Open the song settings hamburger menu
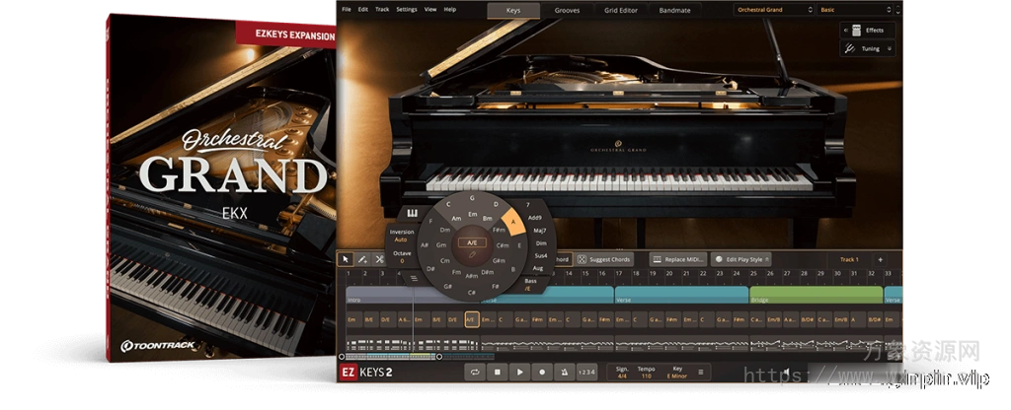The width and height of the screenshot is (1011, 410). click(700, 372)
